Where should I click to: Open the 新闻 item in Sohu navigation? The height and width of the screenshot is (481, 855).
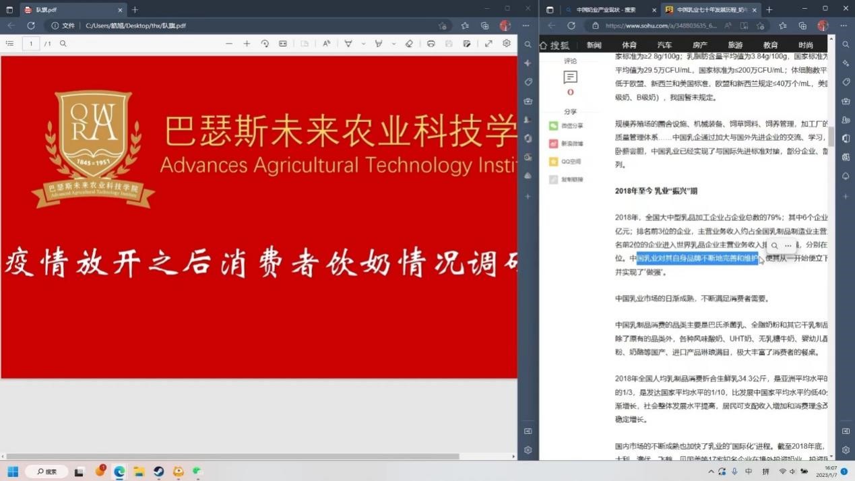tap(594, 45)
